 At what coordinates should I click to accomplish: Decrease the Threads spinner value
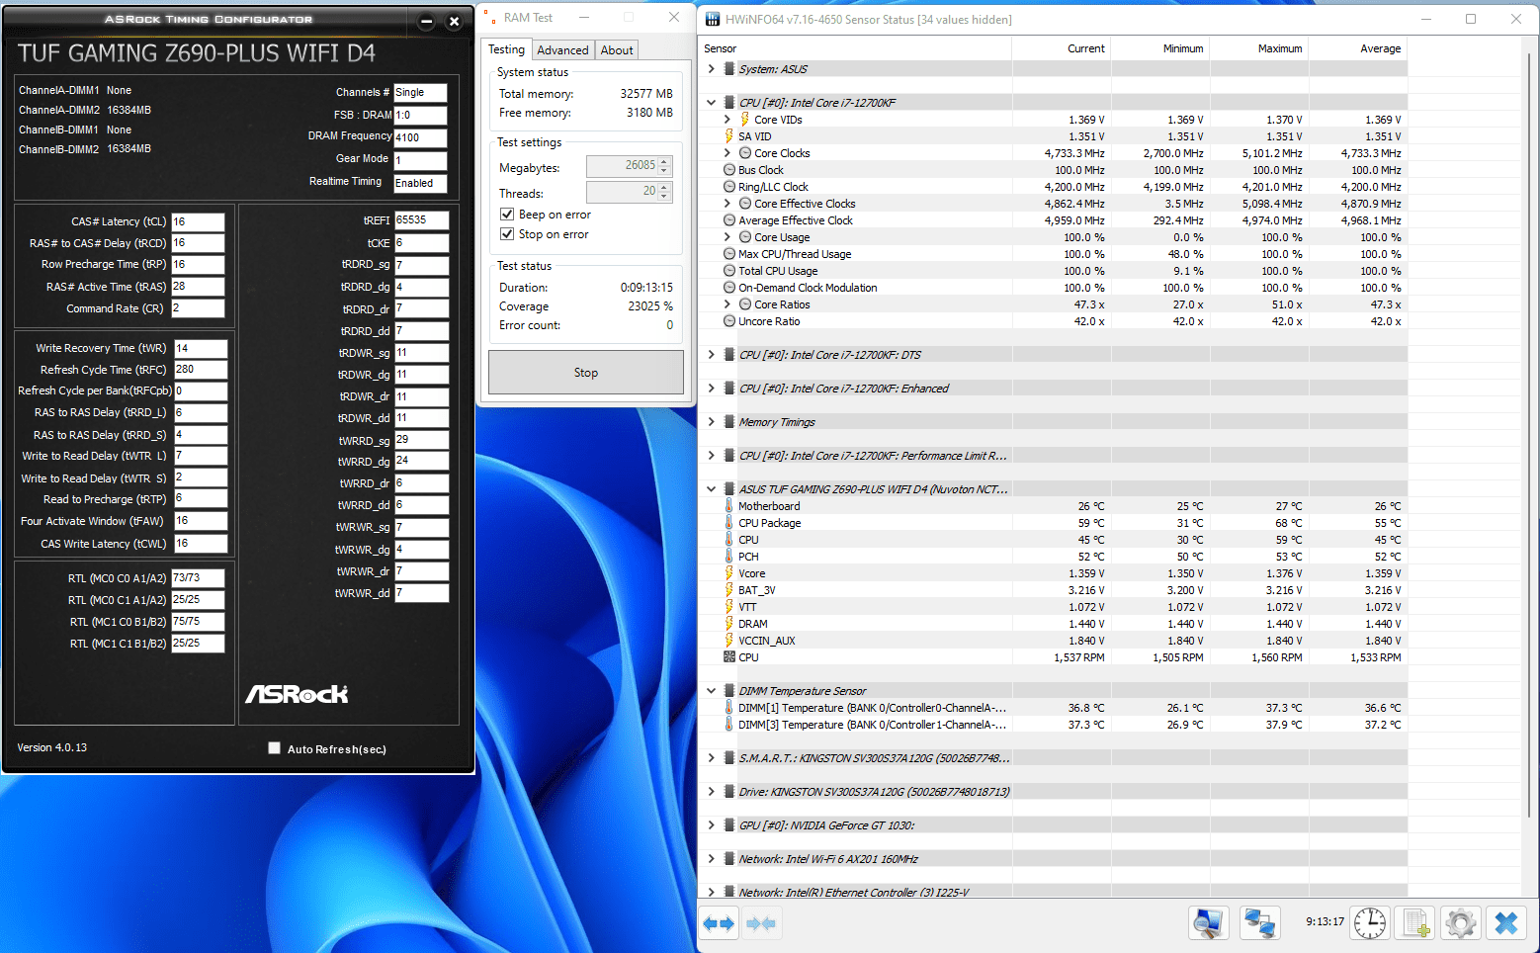[x=665, y=196]
